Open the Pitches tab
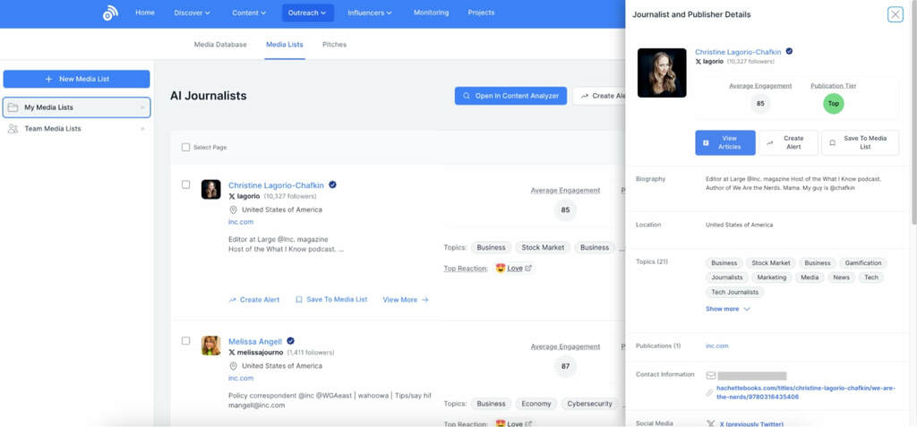The height and width of the screenshot is (427, 917). coord(334,44)
